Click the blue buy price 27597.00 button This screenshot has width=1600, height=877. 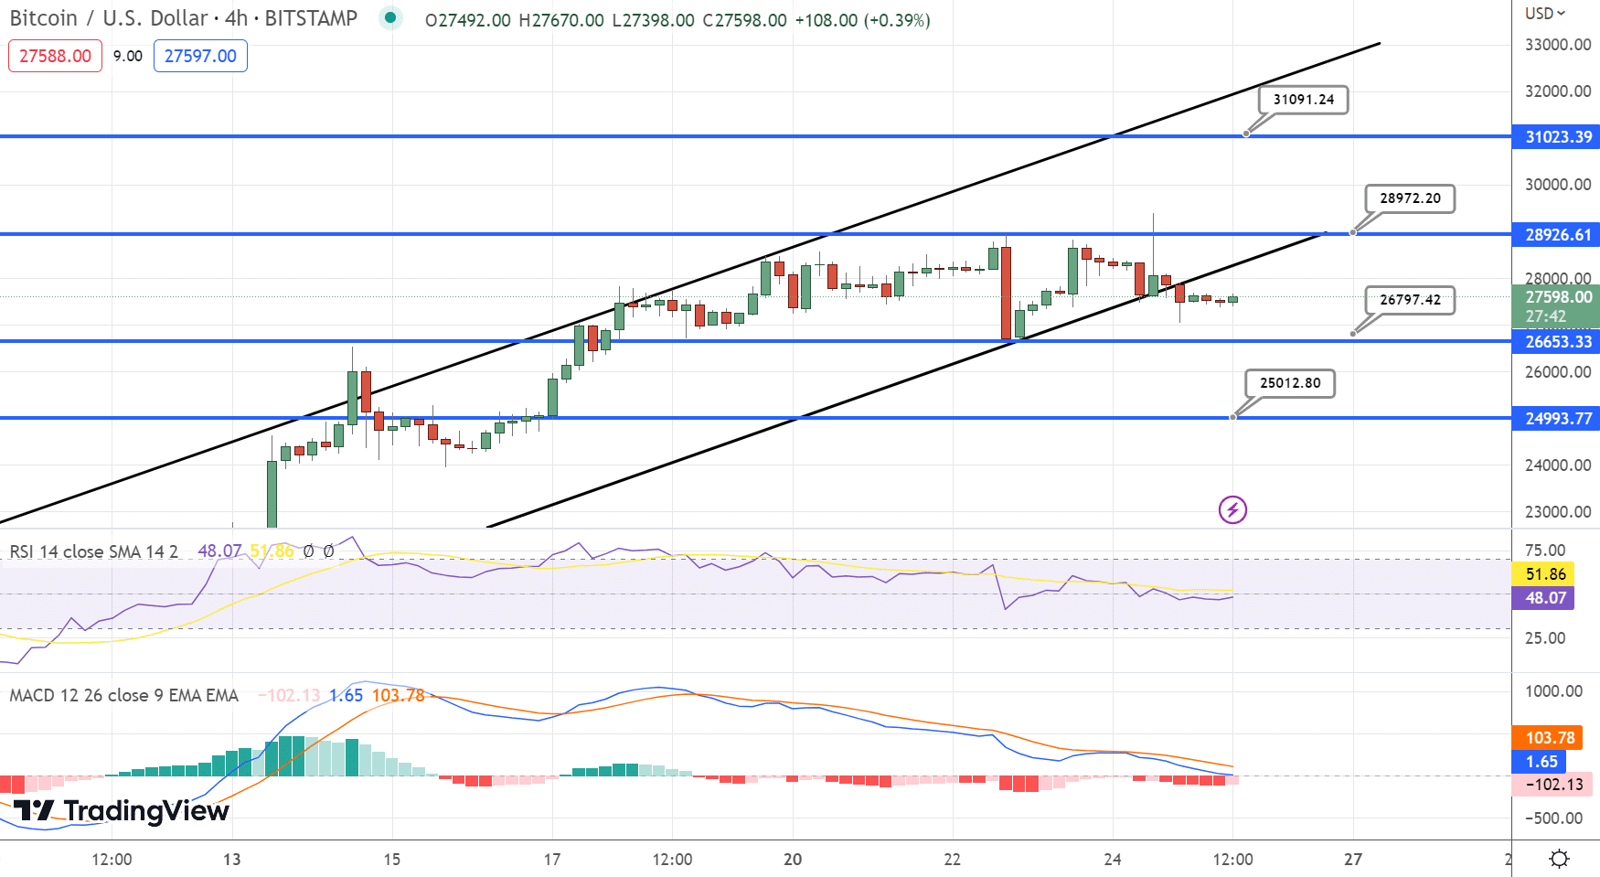(200, 56)
